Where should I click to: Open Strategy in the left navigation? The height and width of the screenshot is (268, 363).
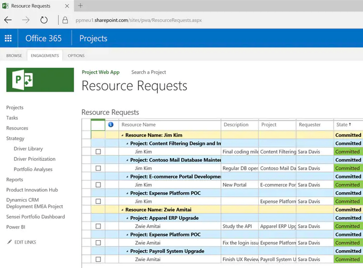tap(15, 138)
